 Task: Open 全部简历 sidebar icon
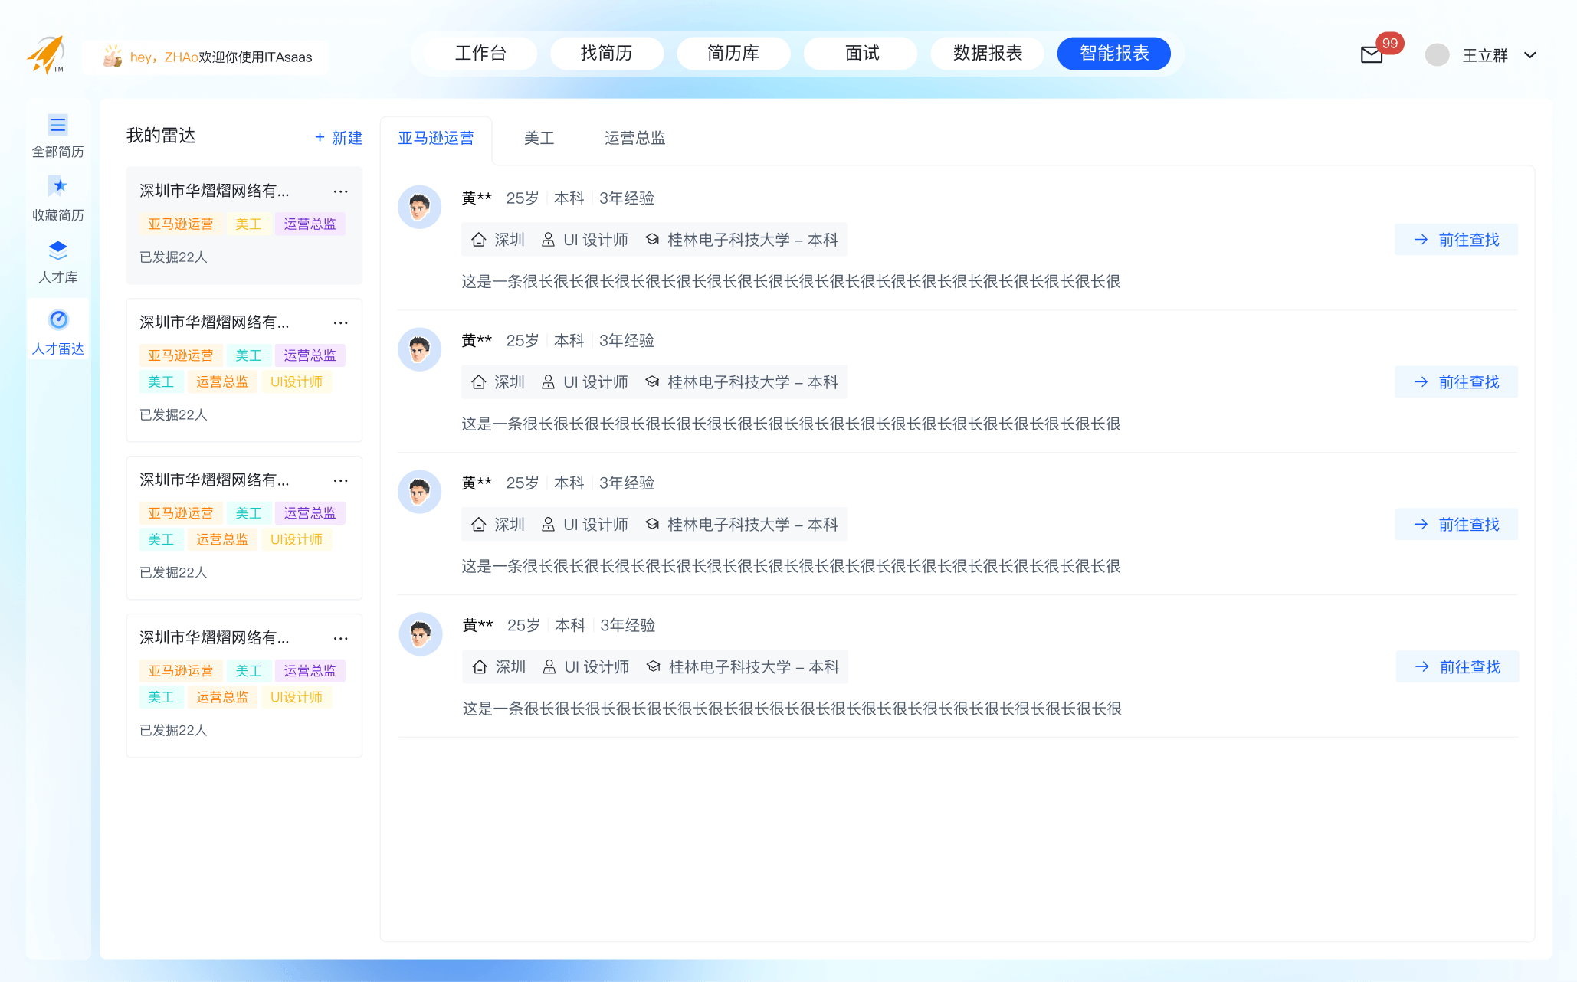click(x=57, y=125)
